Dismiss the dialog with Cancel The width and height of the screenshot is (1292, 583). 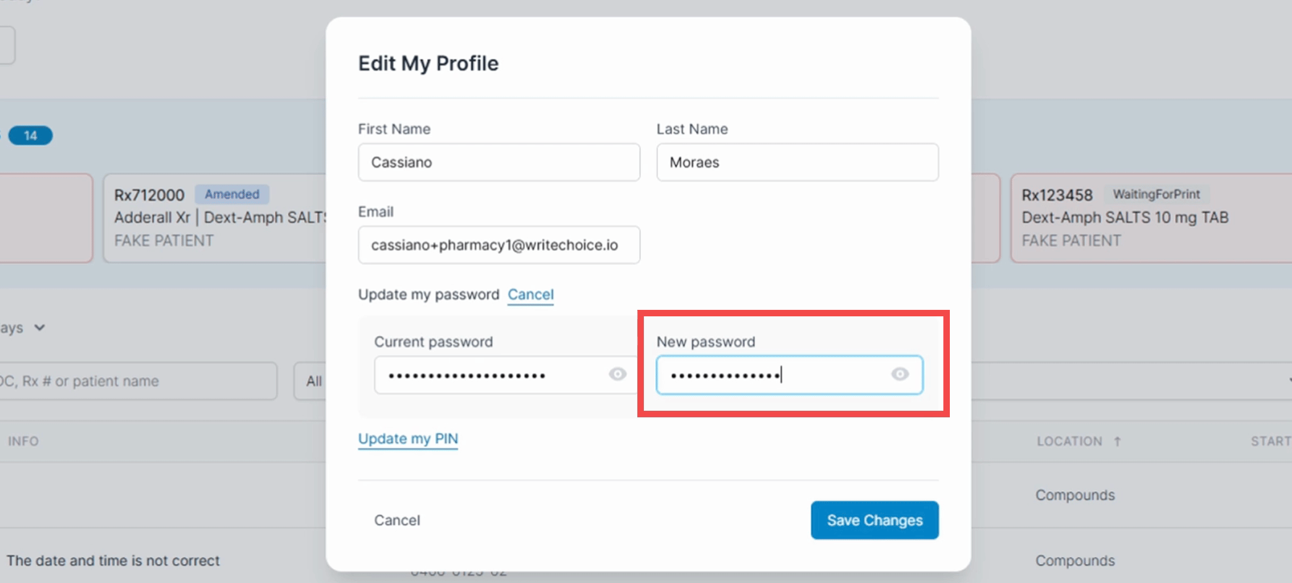coord(397,520)
